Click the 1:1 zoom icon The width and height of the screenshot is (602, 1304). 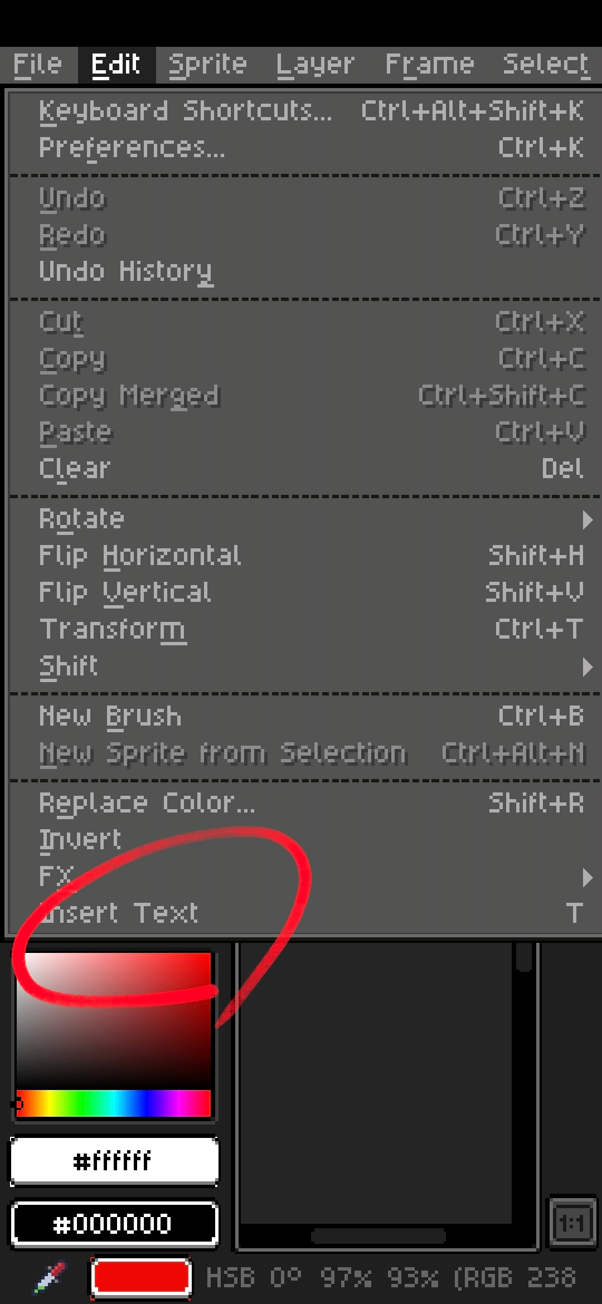572,1224
